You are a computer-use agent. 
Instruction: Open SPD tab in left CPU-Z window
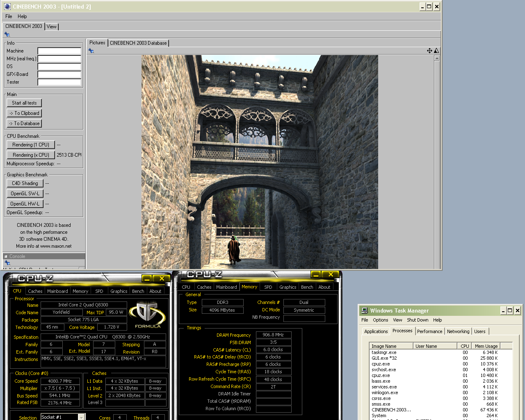[99, 291]
